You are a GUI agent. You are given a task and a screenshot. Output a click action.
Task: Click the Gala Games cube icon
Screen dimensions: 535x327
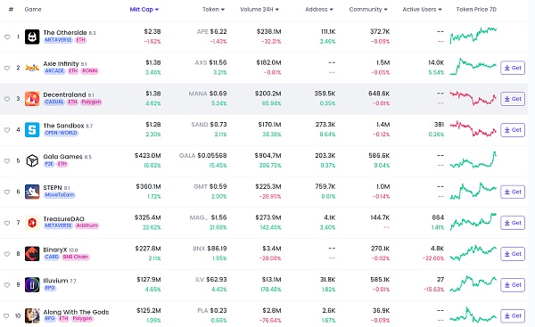(32, 161)
